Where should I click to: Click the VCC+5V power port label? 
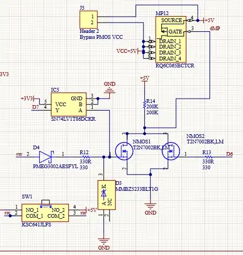tap(127, 51)
